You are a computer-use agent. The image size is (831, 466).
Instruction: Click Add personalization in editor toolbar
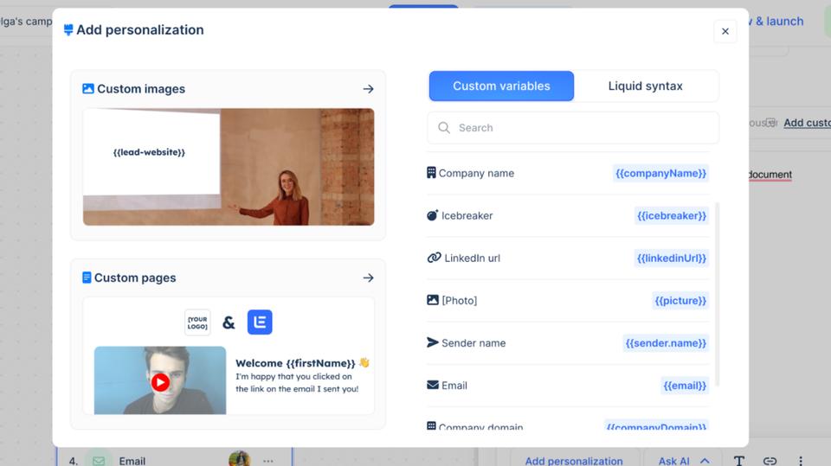573,461
